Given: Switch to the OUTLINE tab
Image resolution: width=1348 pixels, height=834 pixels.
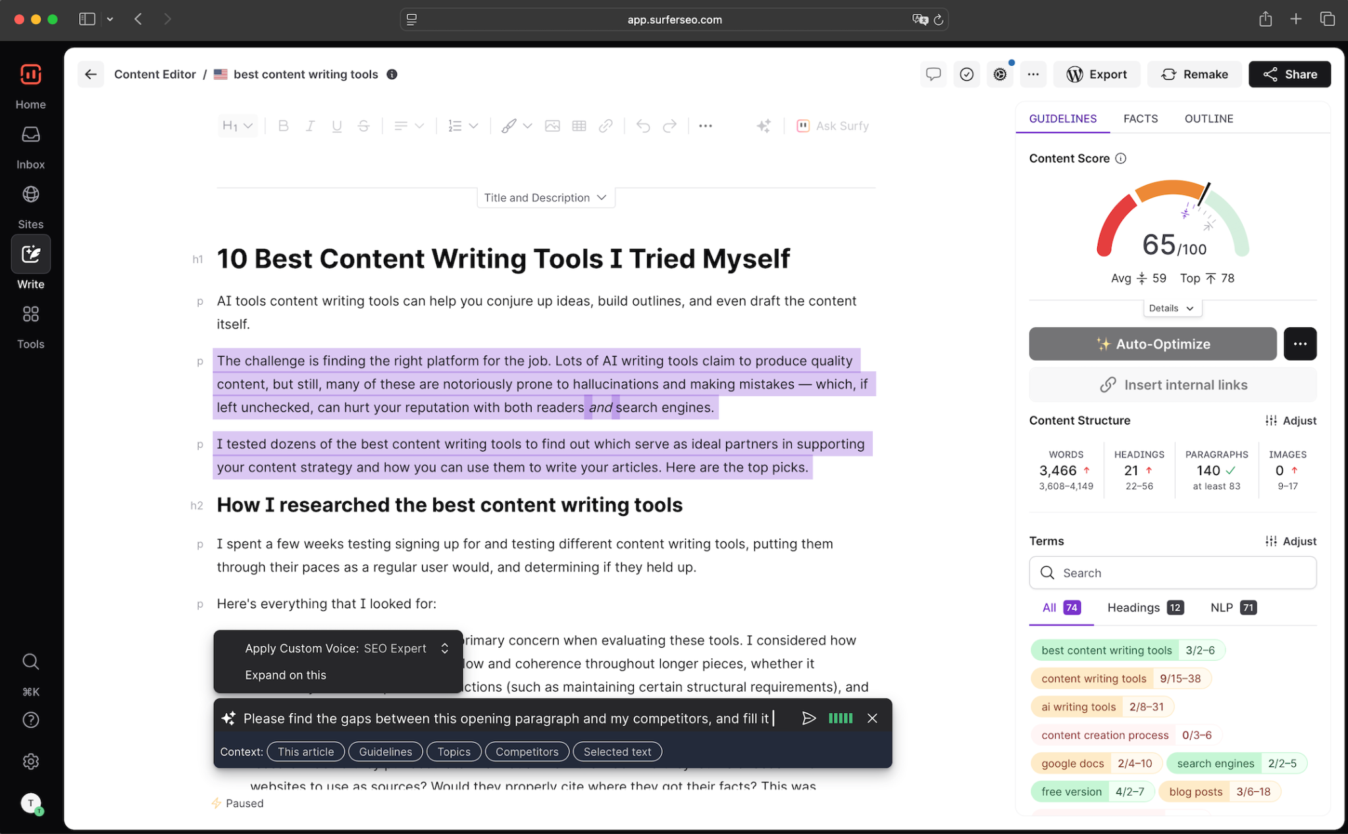Looking at the screenshot, I should tap(1208, 118).
